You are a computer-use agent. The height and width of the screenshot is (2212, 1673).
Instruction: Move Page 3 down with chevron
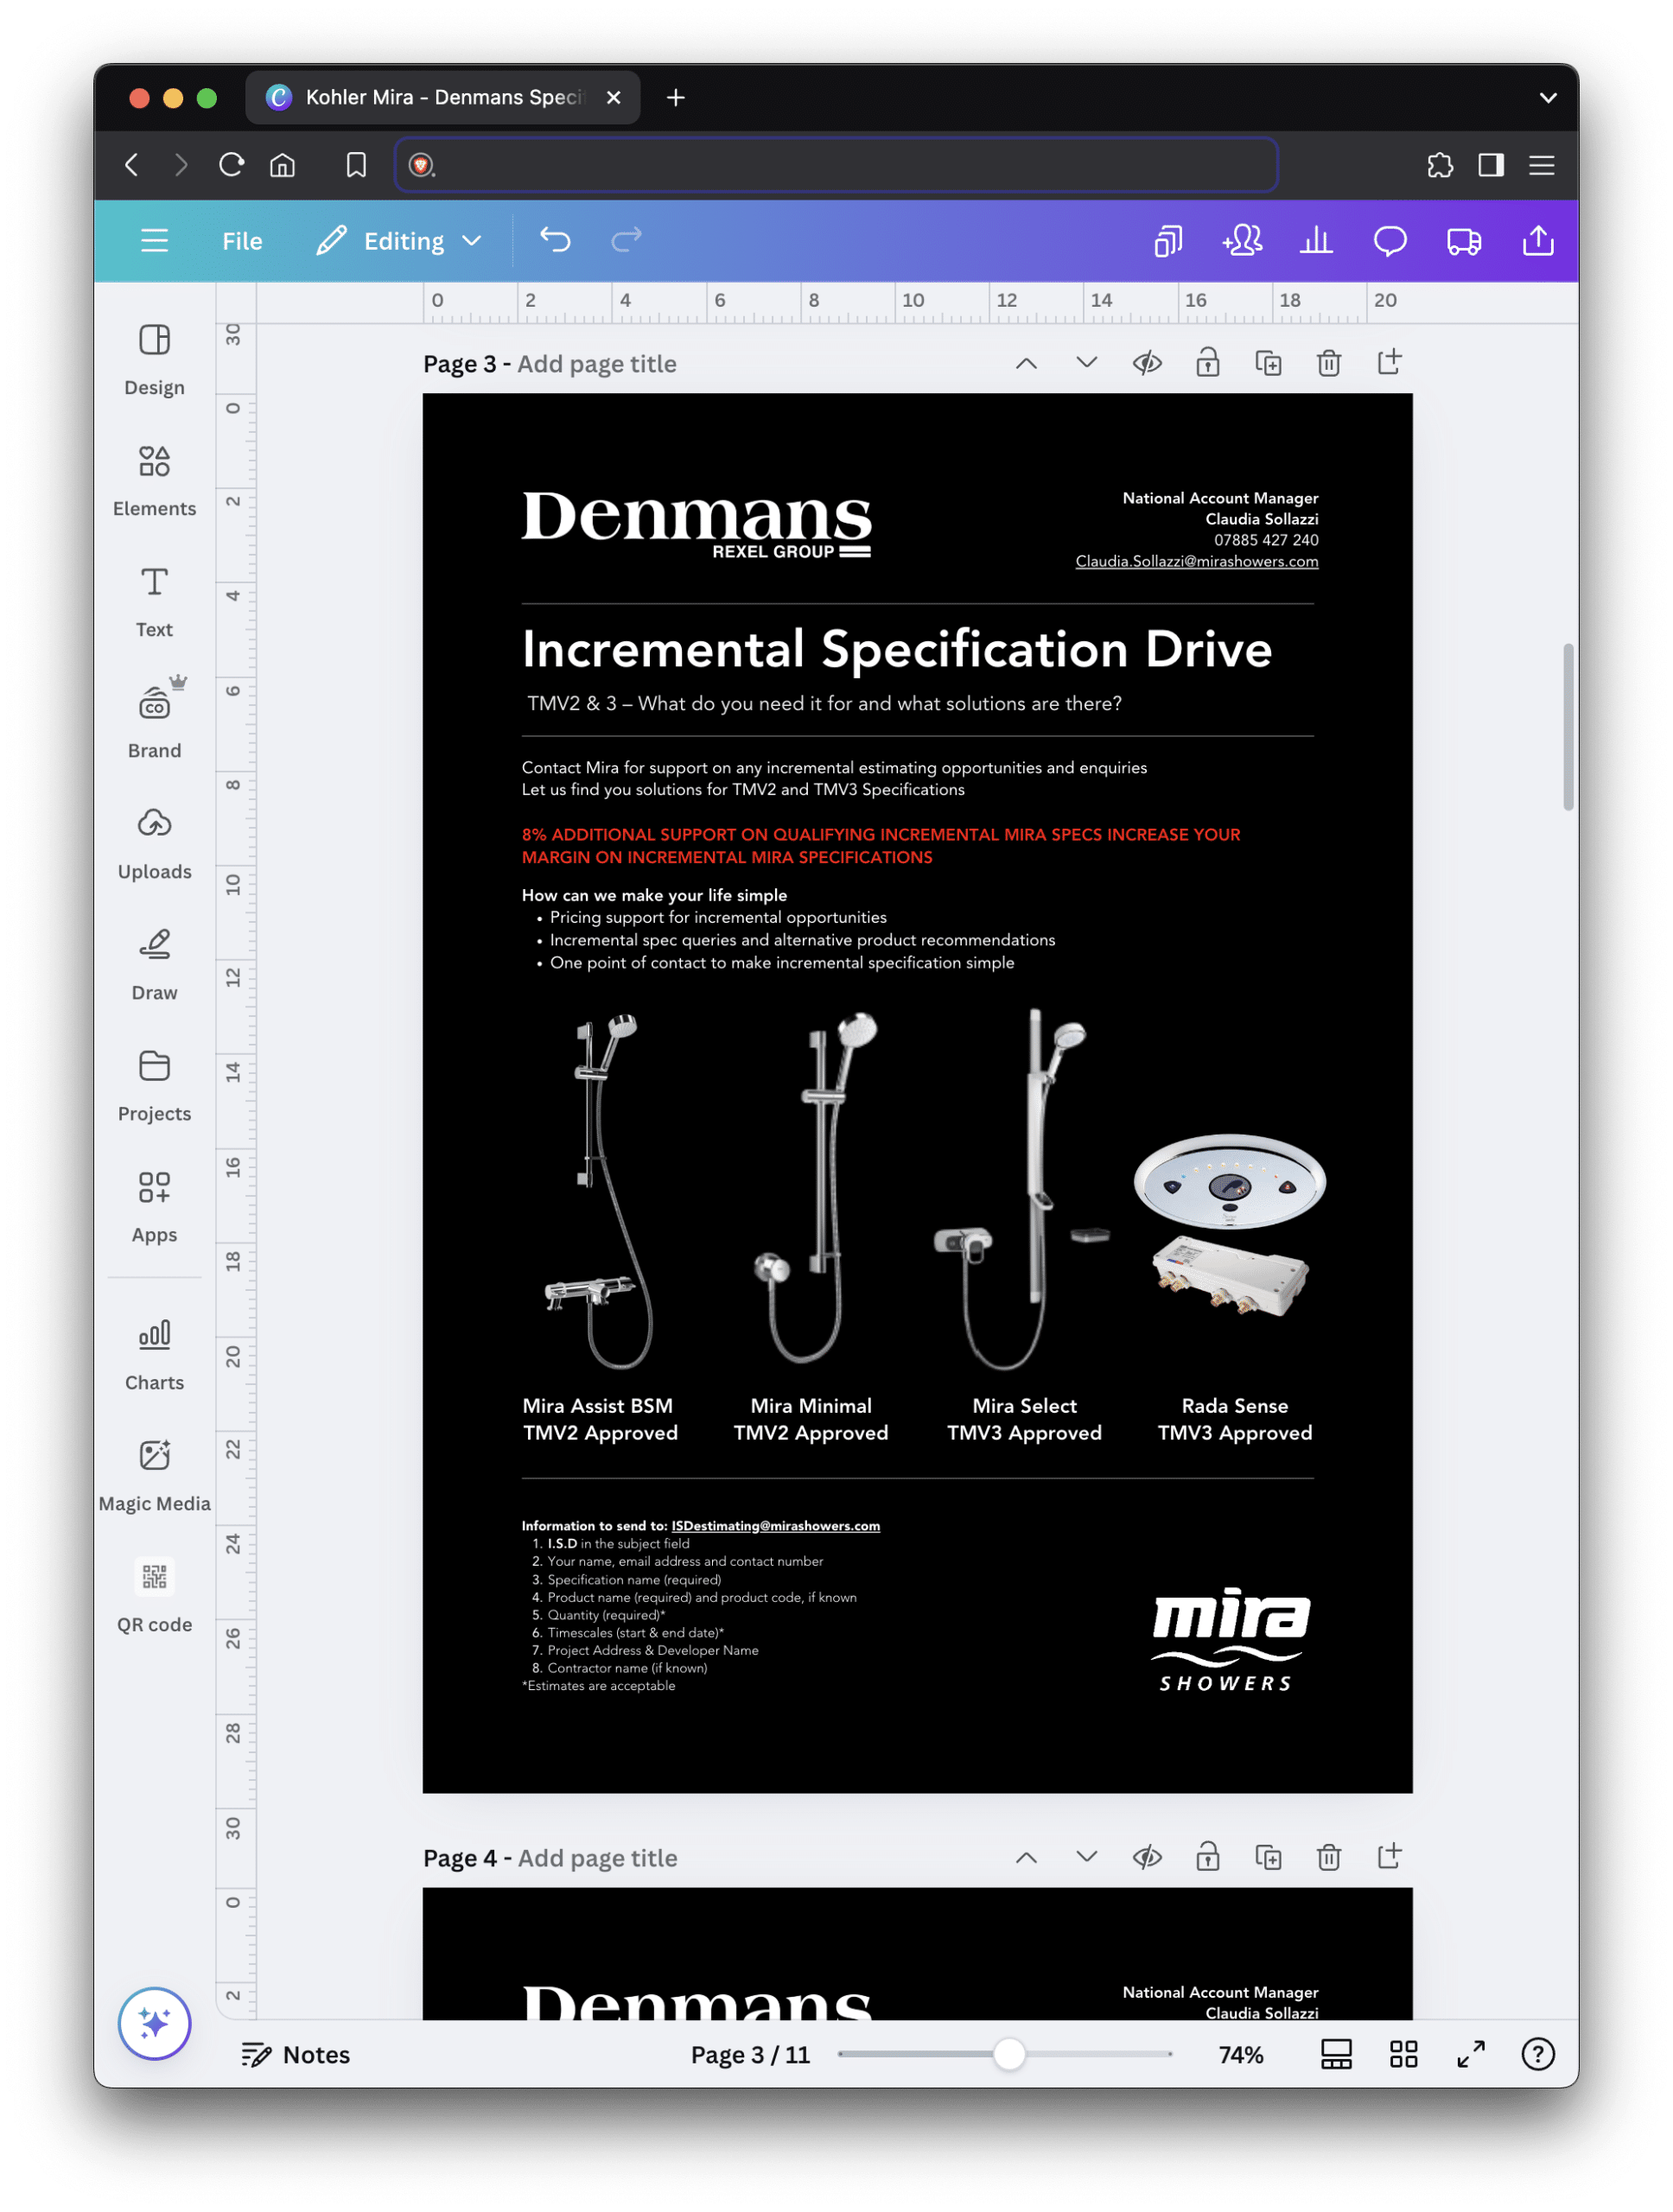pos(1086,363)
